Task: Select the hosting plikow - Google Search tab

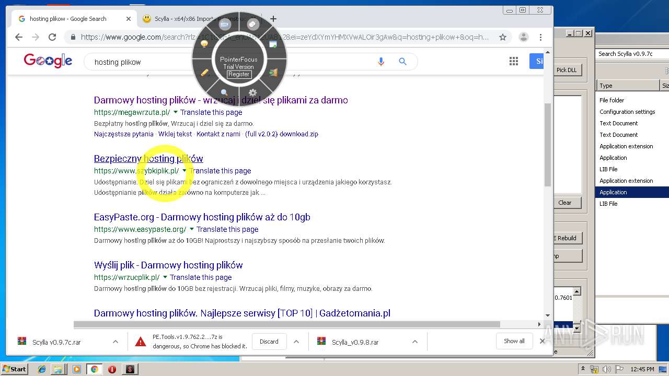Action: [74, 19]
